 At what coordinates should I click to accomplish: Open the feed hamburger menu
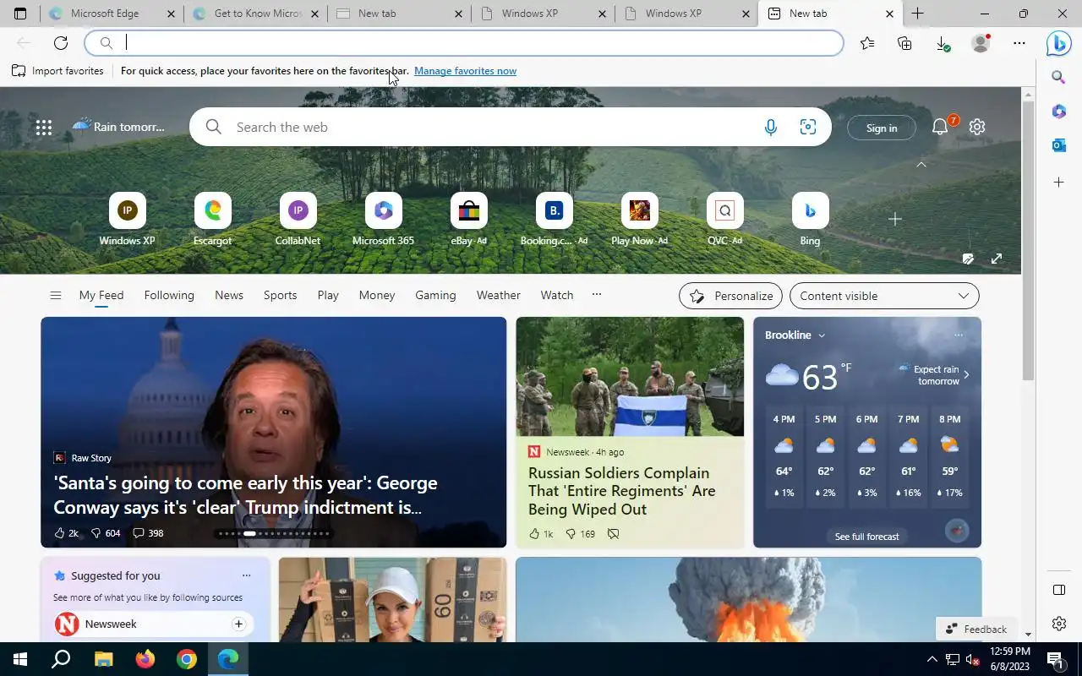tap(56, 295)
